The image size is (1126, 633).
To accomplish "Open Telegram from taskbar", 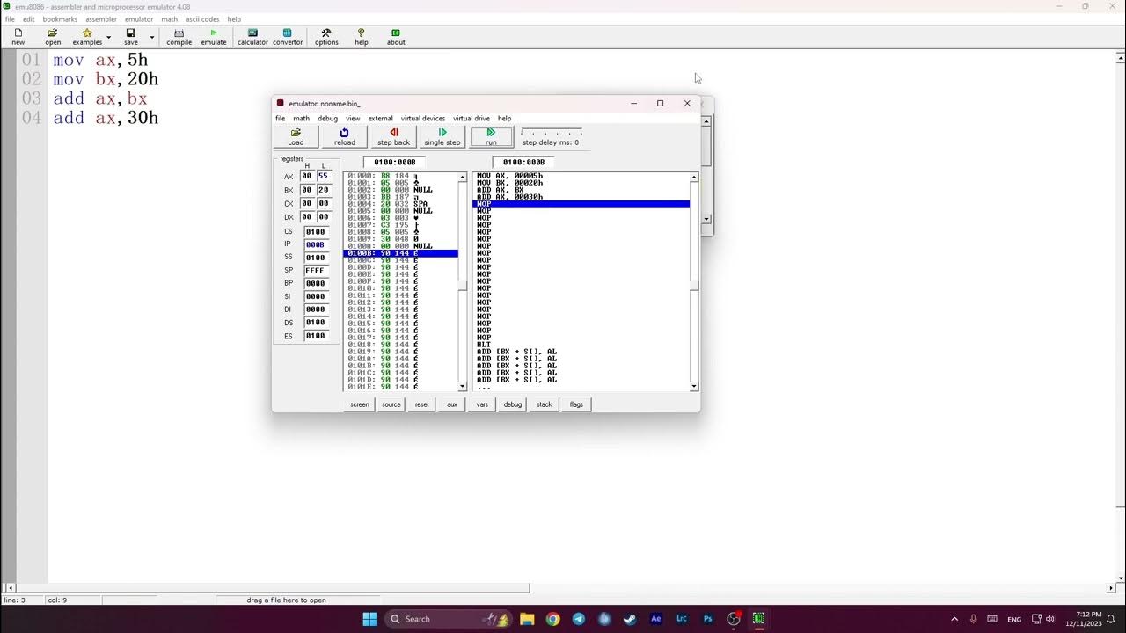I will point(578,619).
